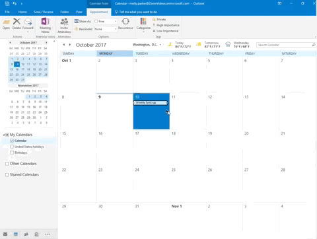The width and height of the screenshot is (317, 239).
Task: Open the selected appointment with Open icon
Action: pyautogui.click(x=6, y=24)
